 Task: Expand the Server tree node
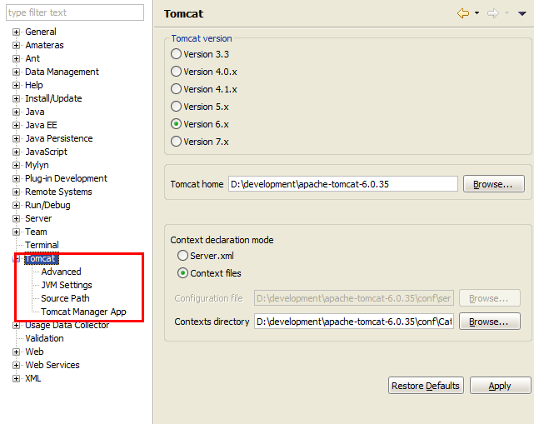[16, 218]
